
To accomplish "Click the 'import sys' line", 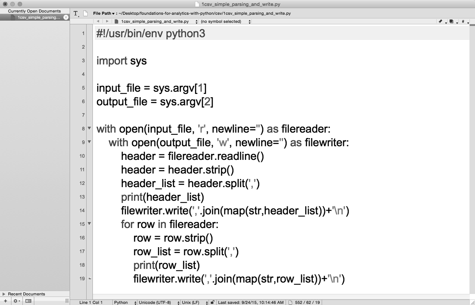I will 122,61.
